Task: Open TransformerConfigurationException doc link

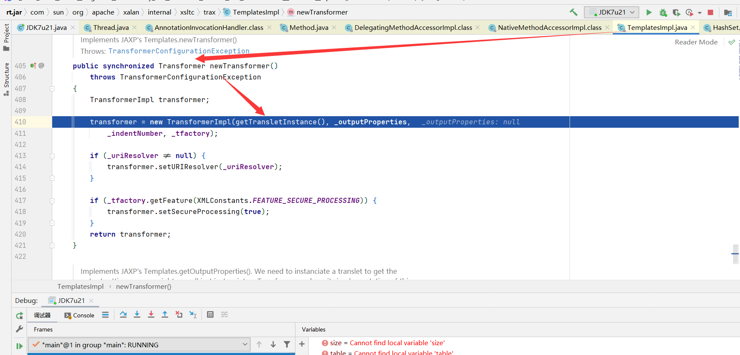Action: 179,51
